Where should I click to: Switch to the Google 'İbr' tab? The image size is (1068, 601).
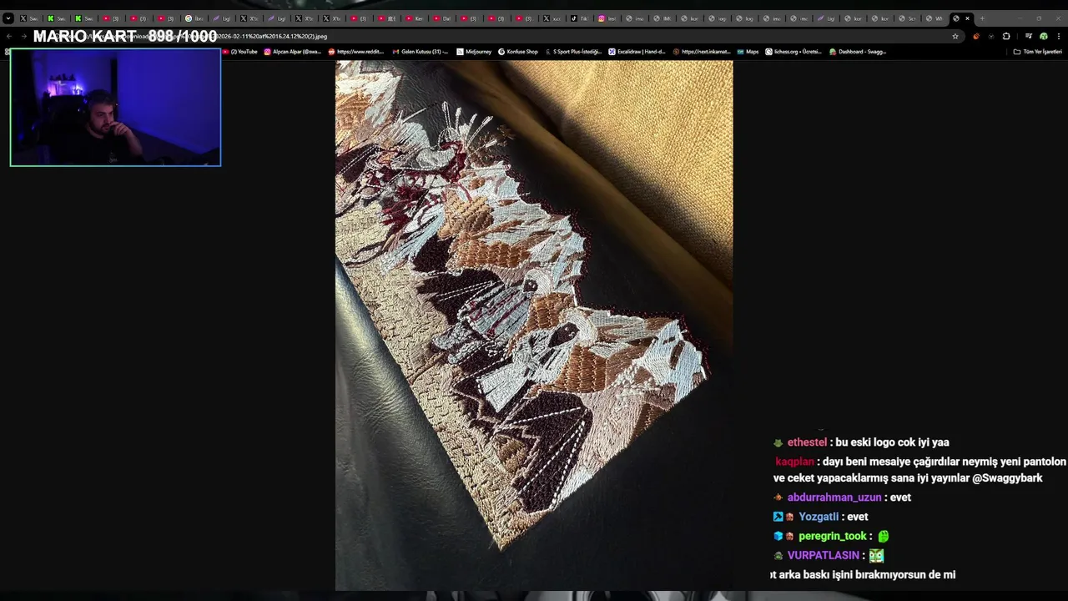pos(194,18)
